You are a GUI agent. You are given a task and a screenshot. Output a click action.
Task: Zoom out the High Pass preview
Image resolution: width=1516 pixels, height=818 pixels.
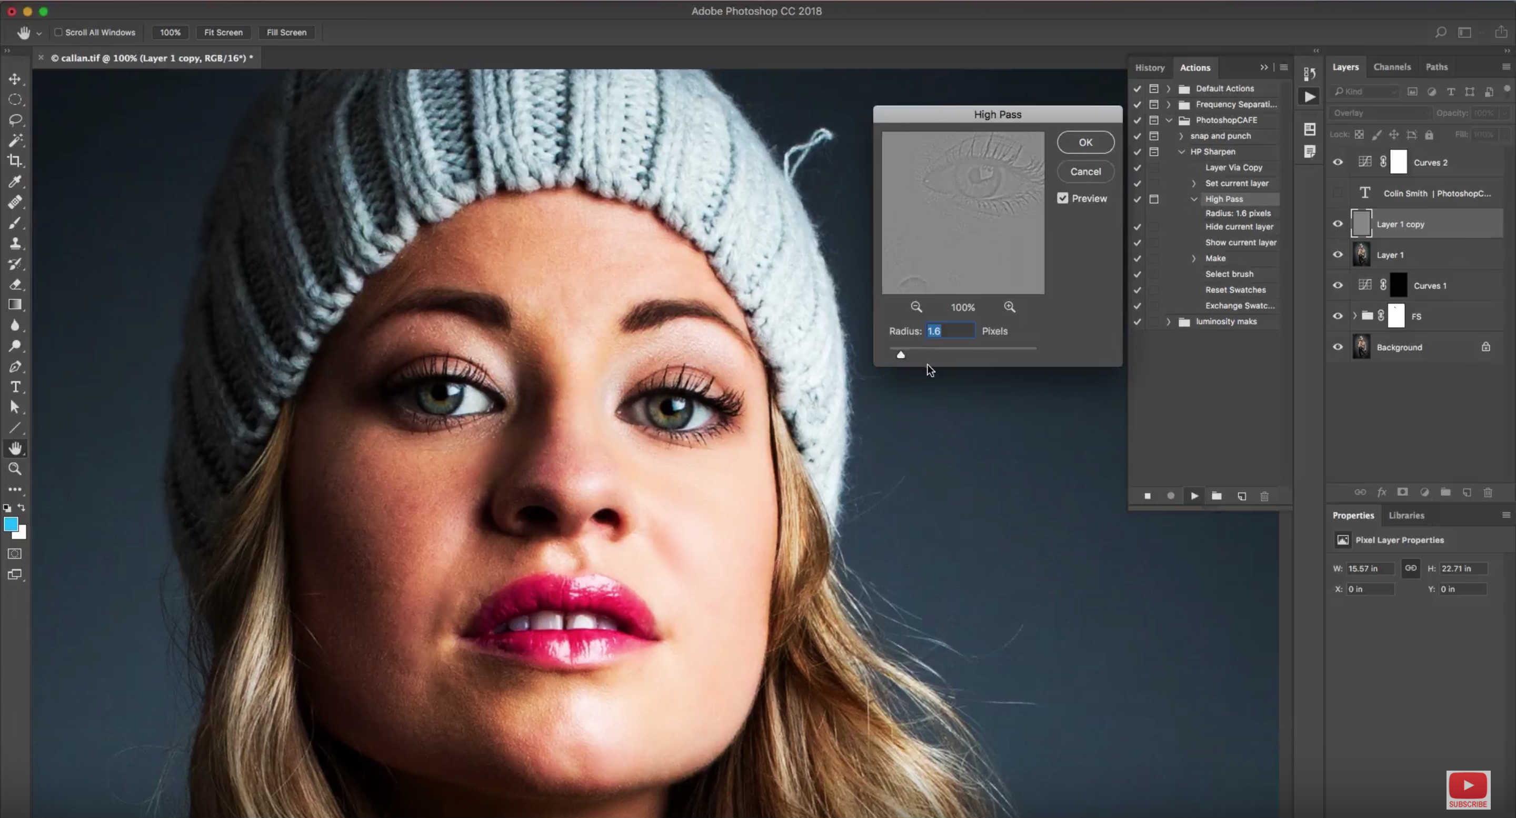coord(916,307)
